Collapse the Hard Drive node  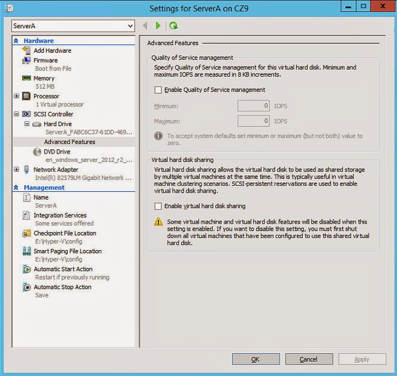(27, 124)
